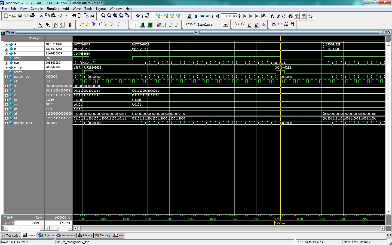
Task: Click the waveform horizontal scrollbar track
Action: (229, 228)
